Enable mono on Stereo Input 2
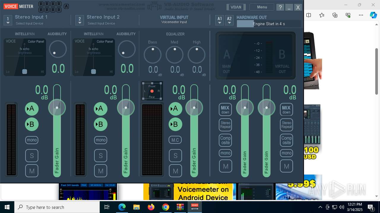The height and width of the screenshot is (213, 380). pyautogui.click(x=101, y=140)
